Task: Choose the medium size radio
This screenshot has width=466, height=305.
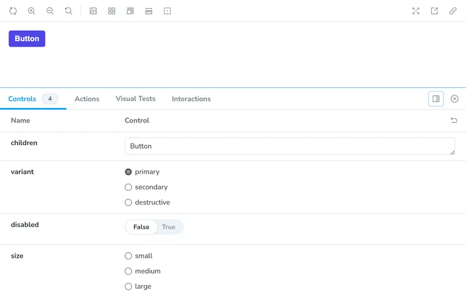Action: pos(129,271)
